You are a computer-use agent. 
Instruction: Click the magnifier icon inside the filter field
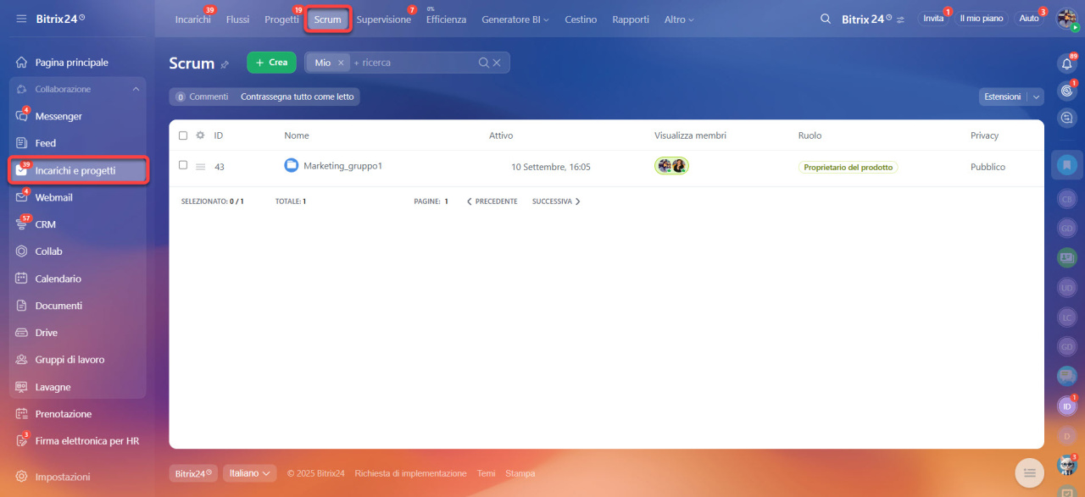tap(484, 63)
